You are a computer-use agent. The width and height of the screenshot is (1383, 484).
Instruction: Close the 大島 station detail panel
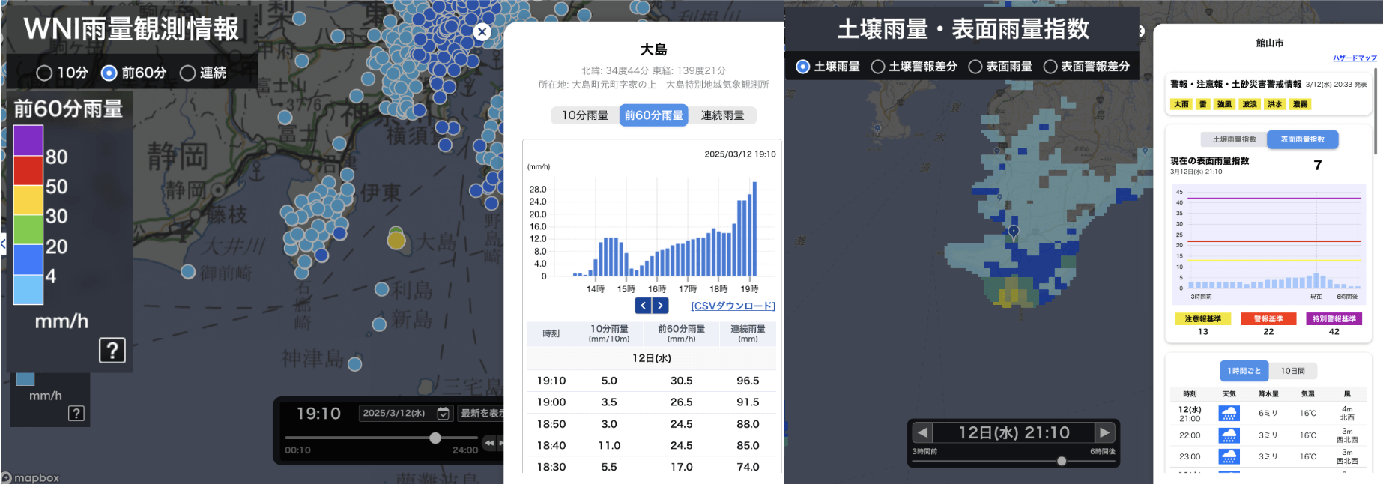[482, 31]
